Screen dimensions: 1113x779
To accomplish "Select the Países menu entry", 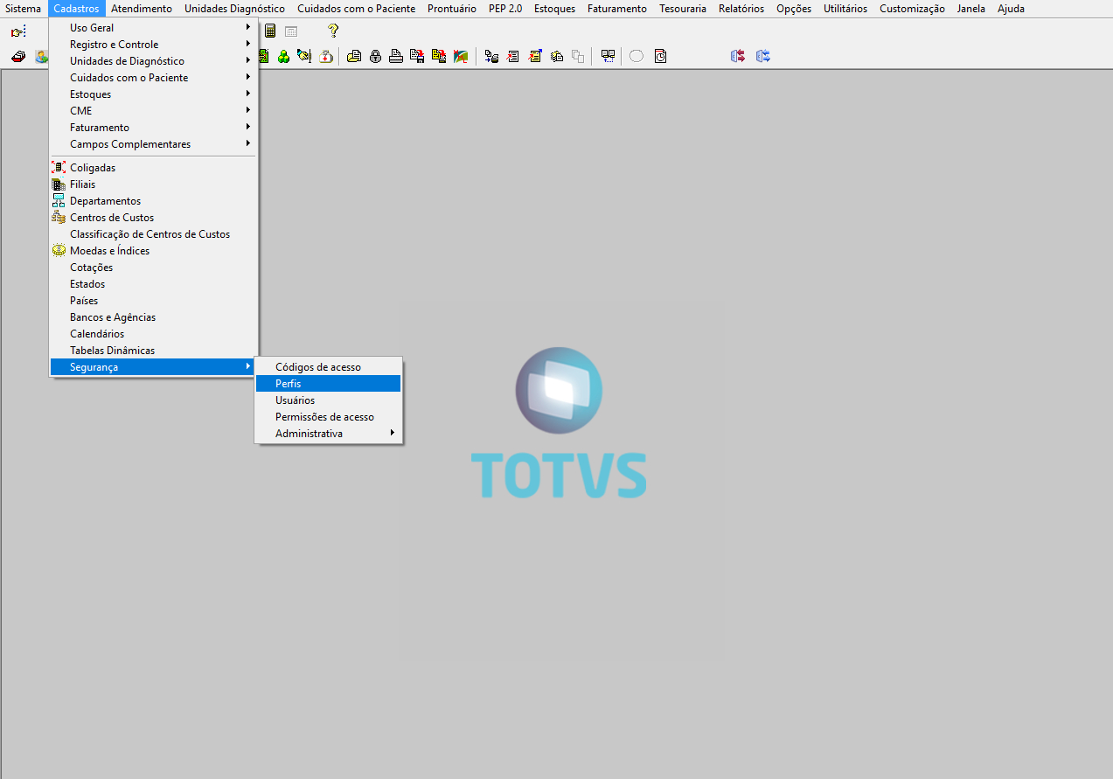I will click(x=153, y=301).
